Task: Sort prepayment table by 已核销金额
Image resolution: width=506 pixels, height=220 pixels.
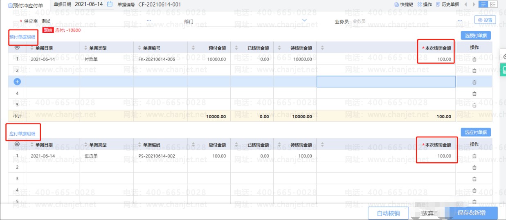Action: (236, 48)
